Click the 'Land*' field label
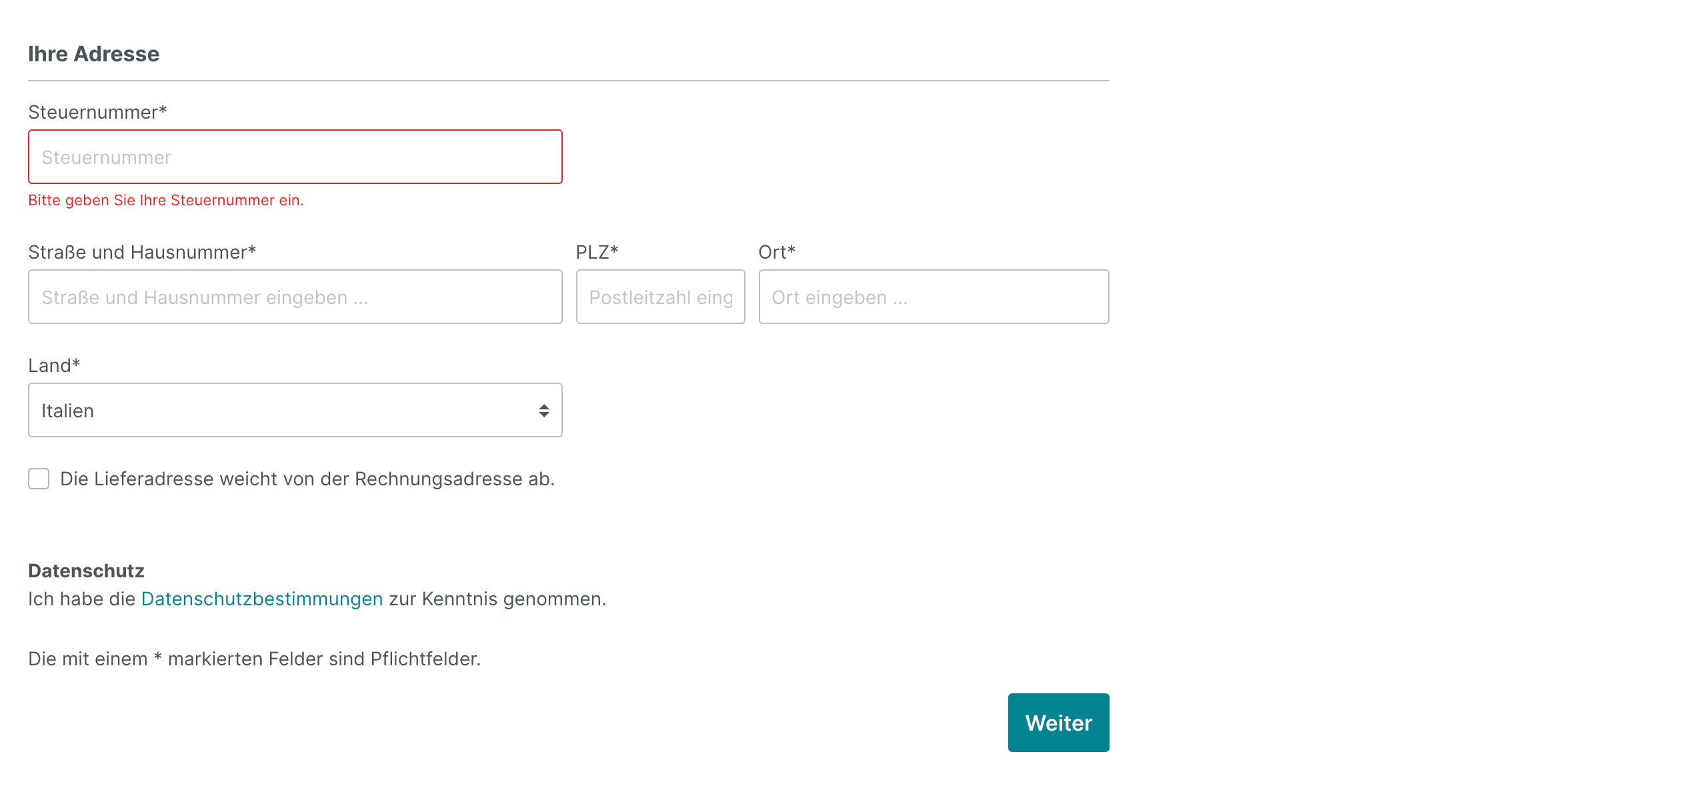The height and width of the screenshot is (812, 1707). 54,366
